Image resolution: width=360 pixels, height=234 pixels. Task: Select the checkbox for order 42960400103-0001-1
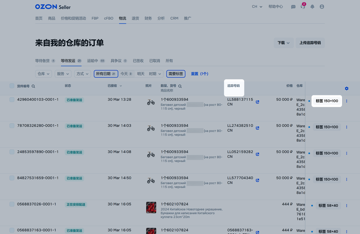12,100
